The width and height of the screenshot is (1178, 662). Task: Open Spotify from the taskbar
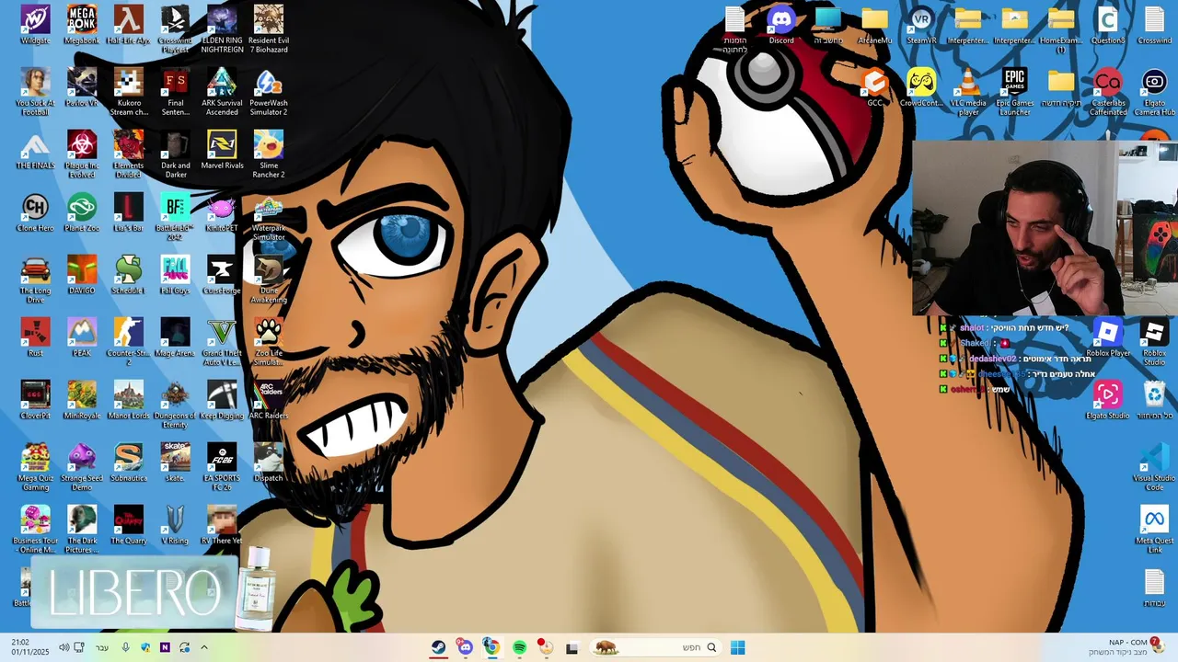[519, 647]
